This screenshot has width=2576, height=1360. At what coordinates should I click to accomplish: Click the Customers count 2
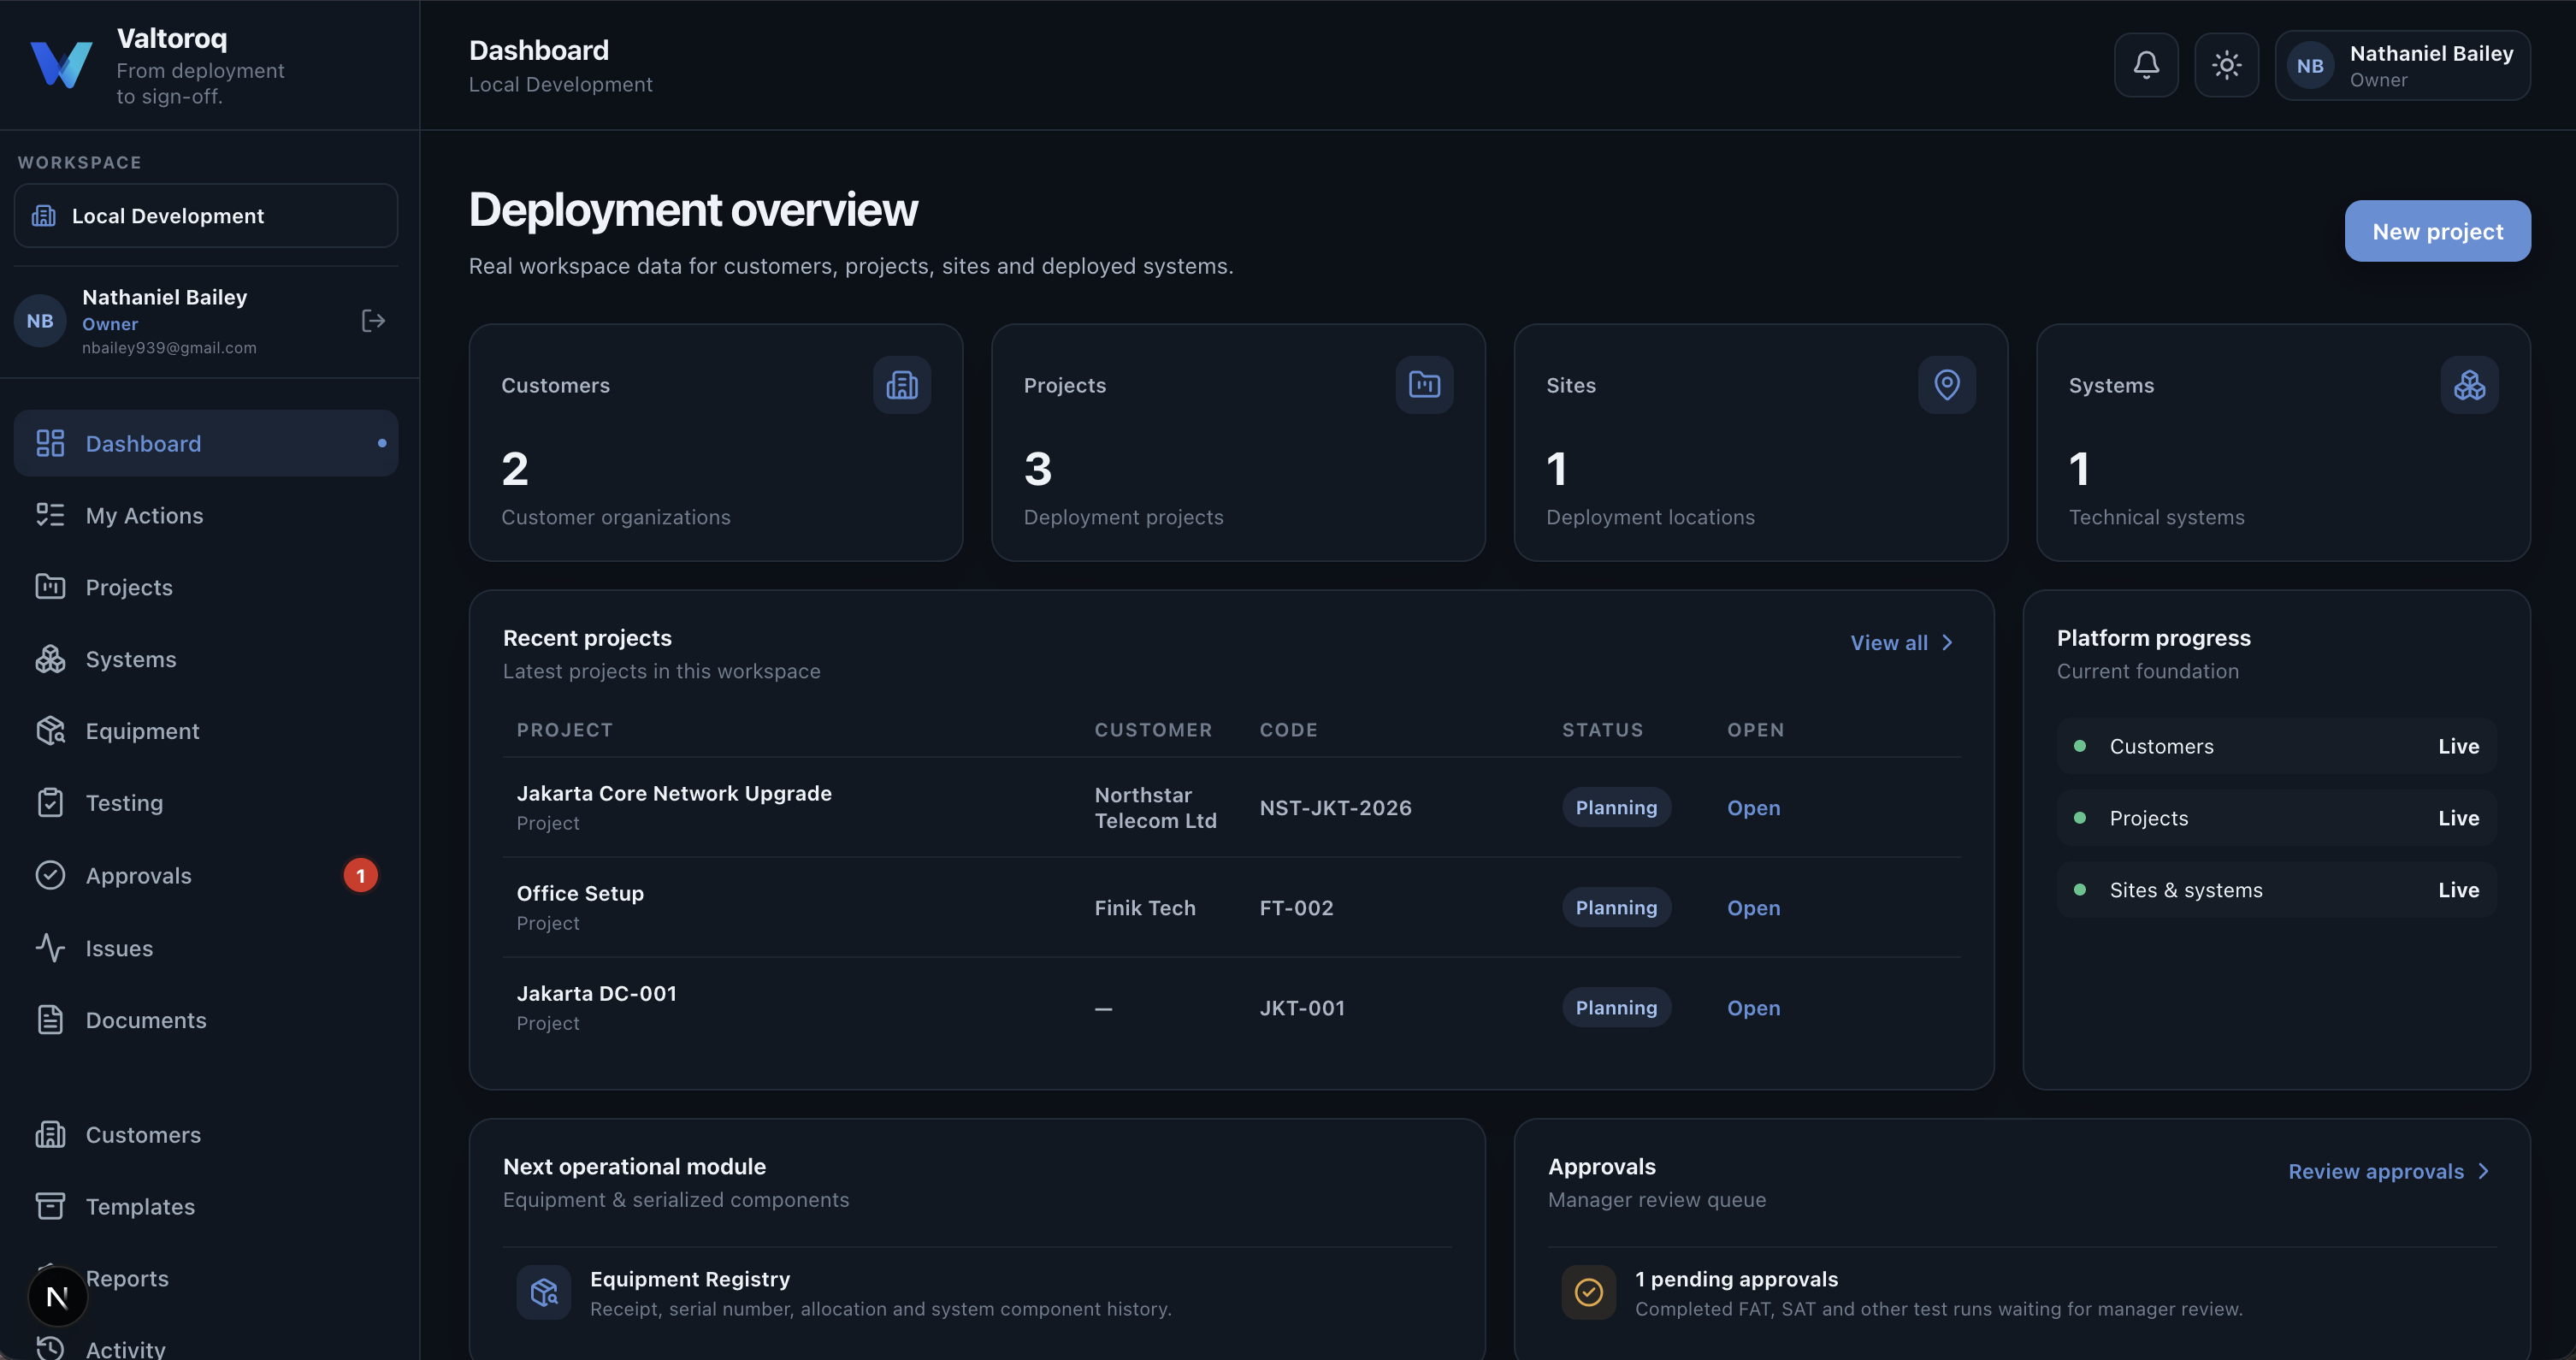pos(515,469)
